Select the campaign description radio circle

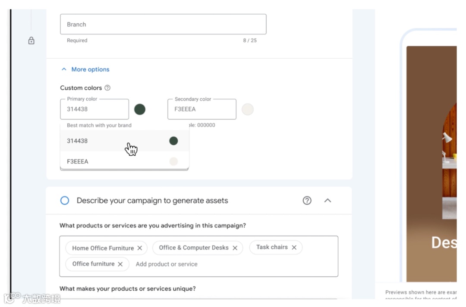65,200
